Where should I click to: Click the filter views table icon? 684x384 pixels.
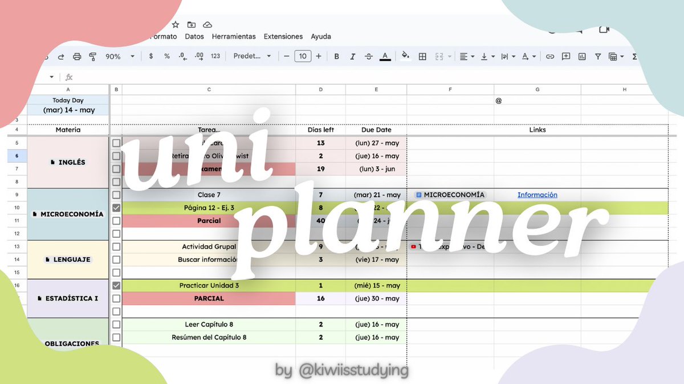click(x=613, y=56)
